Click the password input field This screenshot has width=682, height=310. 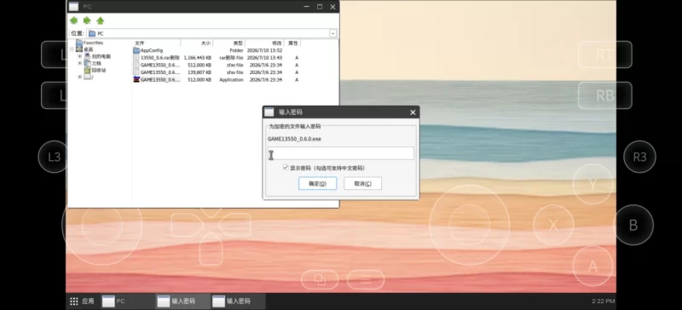click(340, 153)
